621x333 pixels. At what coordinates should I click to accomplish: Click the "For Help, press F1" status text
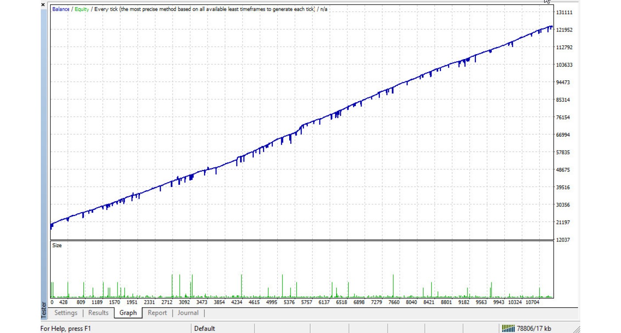point(66,329)
